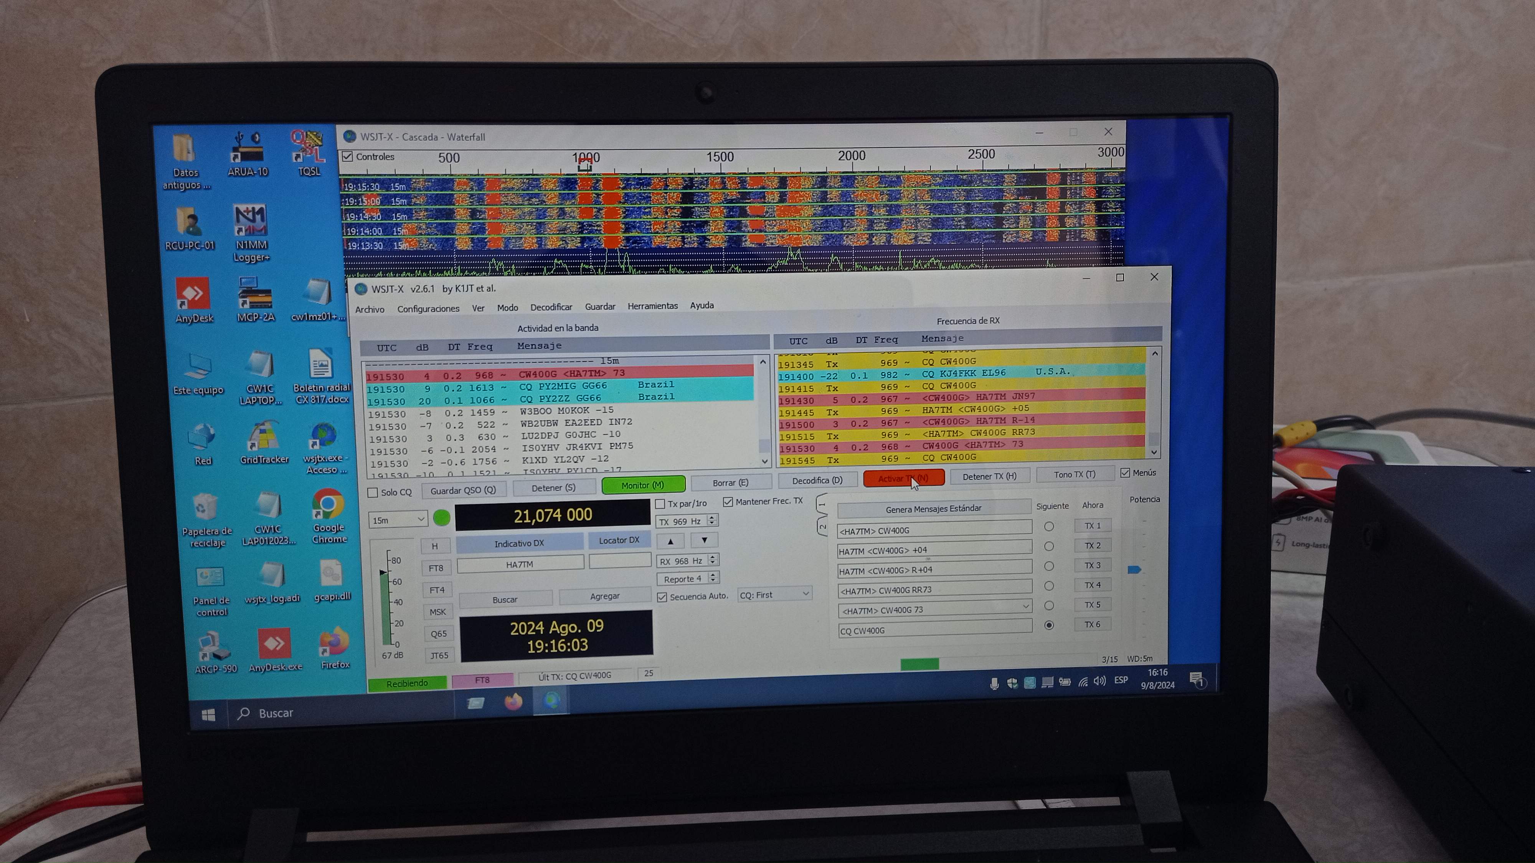
Task: Click the green band activity indicator dot
Action: (x=442, y=518)
